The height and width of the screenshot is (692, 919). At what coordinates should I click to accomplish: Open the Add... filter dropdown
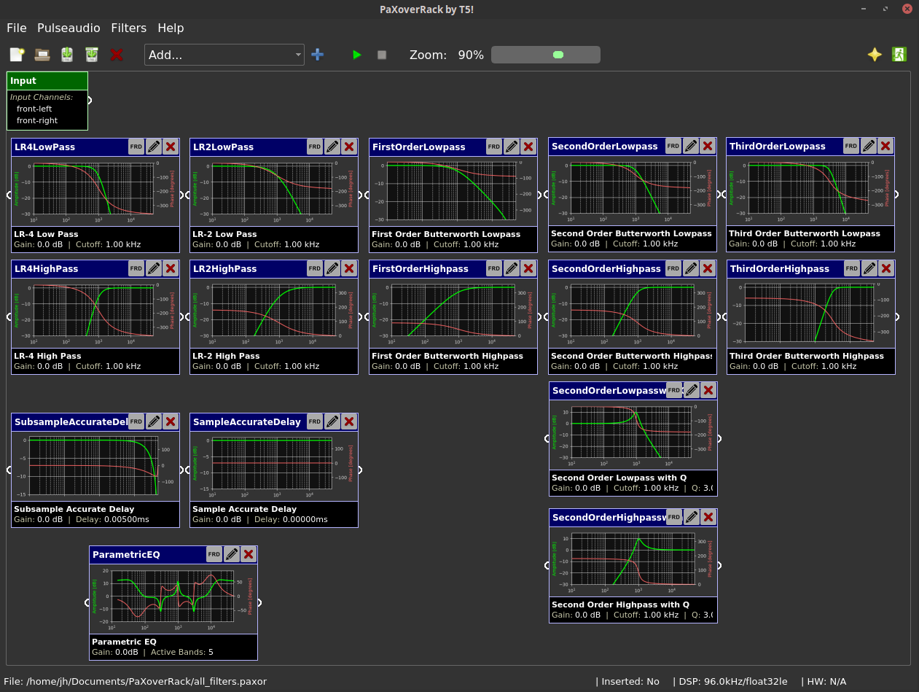pos(224,55)
